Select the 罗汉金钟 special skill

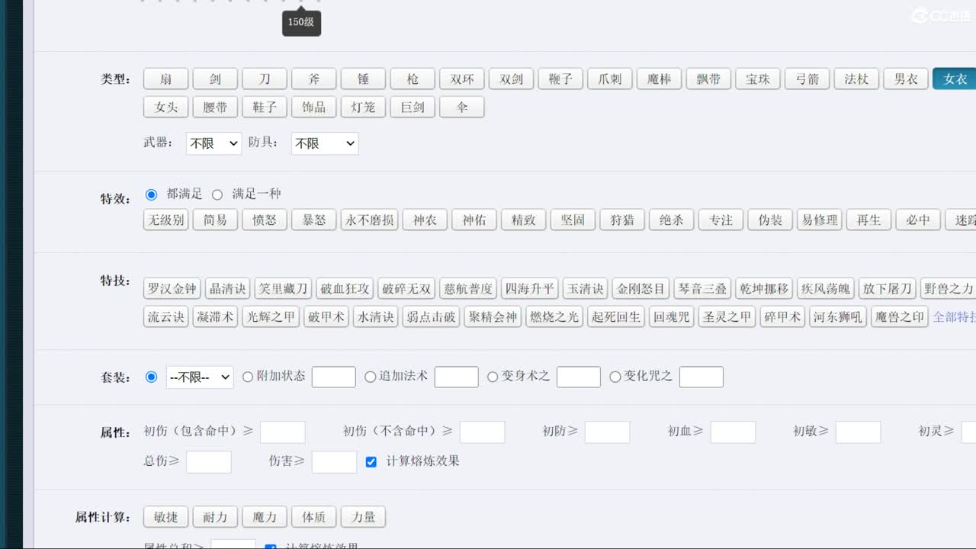click(171, 288)
